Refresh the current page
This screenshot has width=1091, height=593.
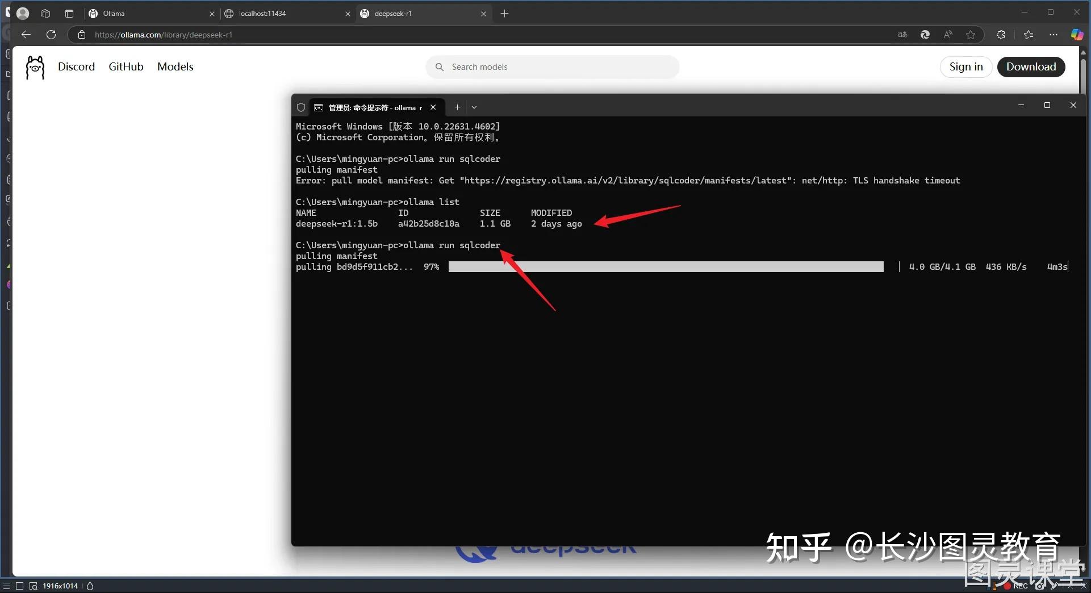coord(51,34)
